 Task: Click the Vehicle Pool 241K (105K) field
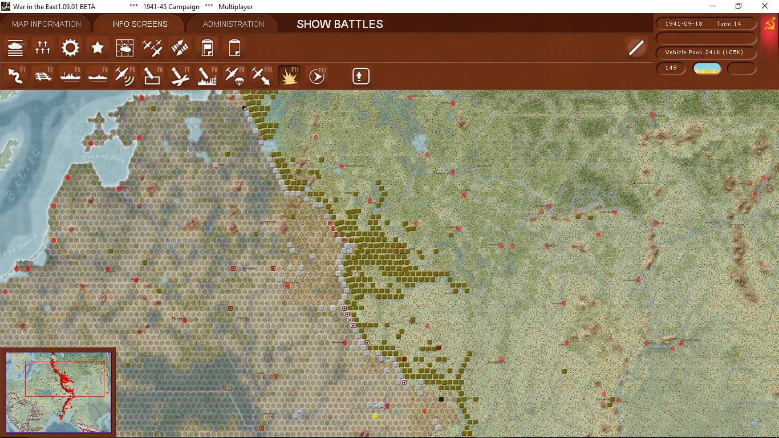707,52
